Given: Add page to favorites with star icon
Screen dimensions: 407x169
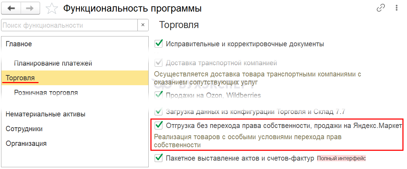Looking at the screenshot, I should tap(52, 8).
